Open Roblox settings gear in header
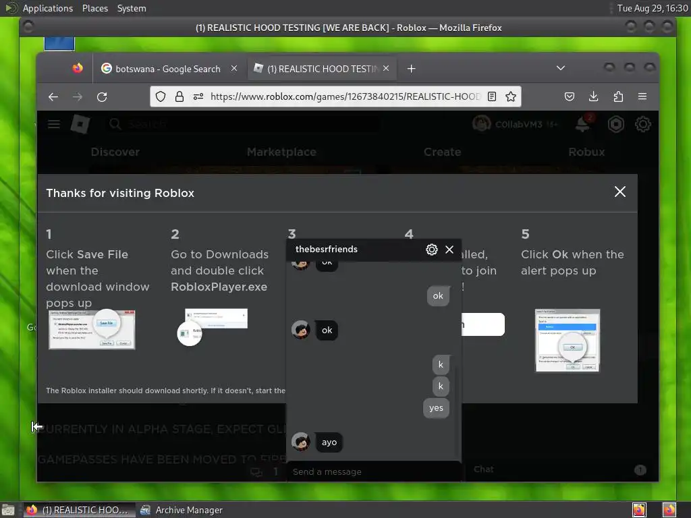This screenshot has width=691, height=518. [643, 124]
